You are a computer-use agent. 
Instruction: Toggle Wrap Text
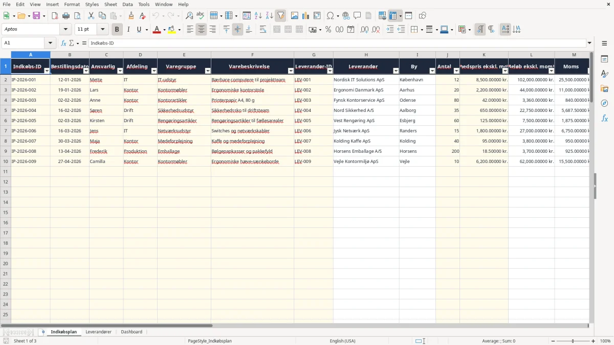coord(263,30)
